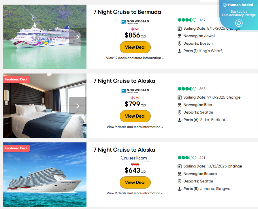Click the anchor icon next to Juneau, Skagwa ports

(180, 189)
